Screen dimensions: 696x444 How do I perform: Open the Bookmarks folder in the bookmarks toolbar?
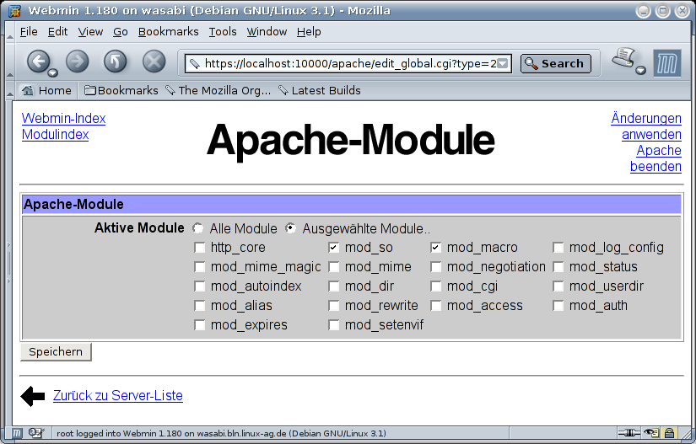click(x=121, y=90)
